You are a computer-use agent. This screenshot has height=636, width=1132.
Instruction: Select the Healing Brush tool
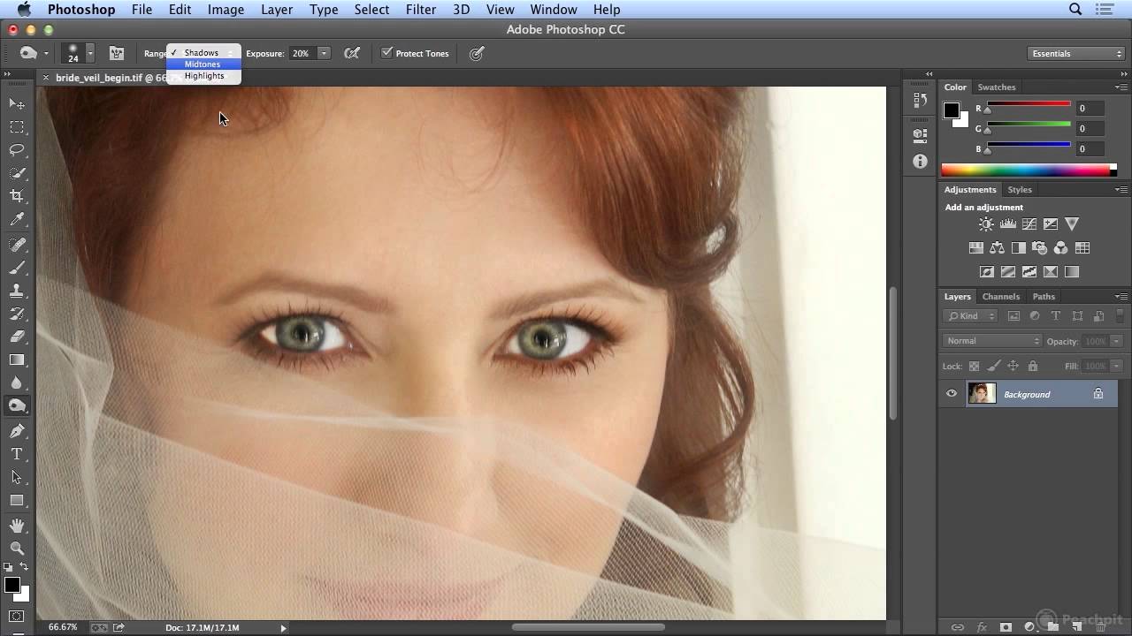click(x=17, y=244)
